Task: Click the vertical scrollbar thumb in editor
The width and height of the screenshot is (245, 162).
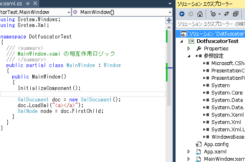Action: tap(169, 68)
